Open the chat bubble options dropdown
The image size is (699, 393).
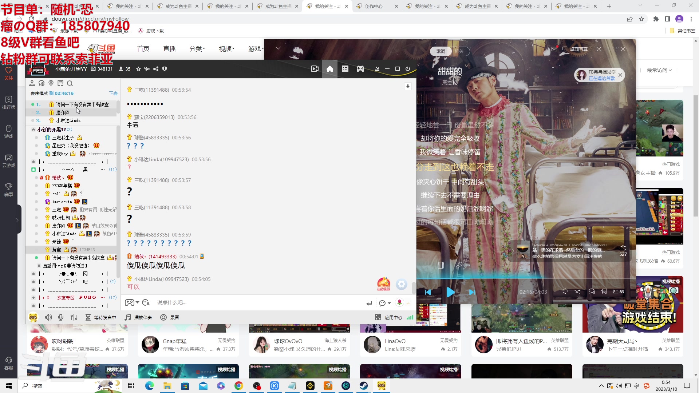point(389,303)
